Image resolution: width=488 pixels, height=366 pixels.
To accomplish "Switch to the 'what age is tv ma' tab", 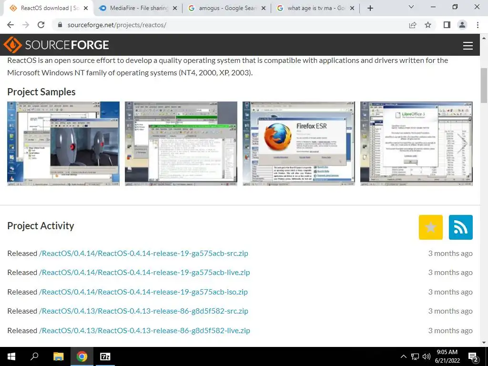I will point(315,9).
